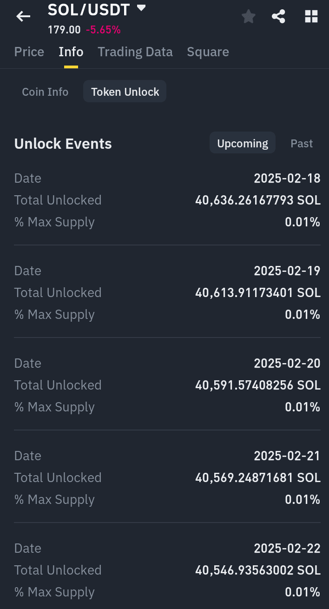Image resolution: width=329 pixels, height=609 pixels.
Task: Tap the back arrow icon
Action: point(23,17)
